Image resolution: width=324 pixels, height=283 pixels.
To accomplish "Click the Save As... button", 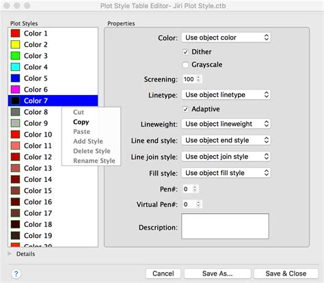I will [217, 273].
